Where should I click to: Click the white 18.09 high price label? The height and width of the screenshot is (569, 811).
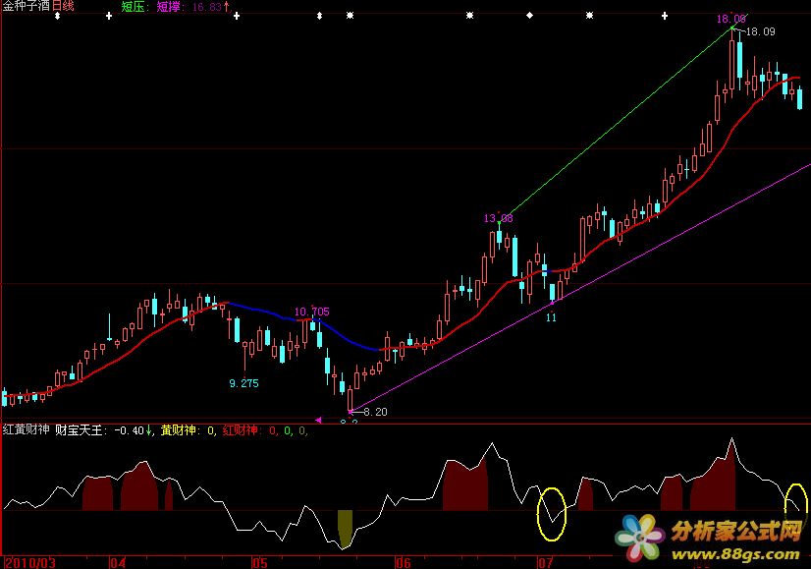point(761,31)
